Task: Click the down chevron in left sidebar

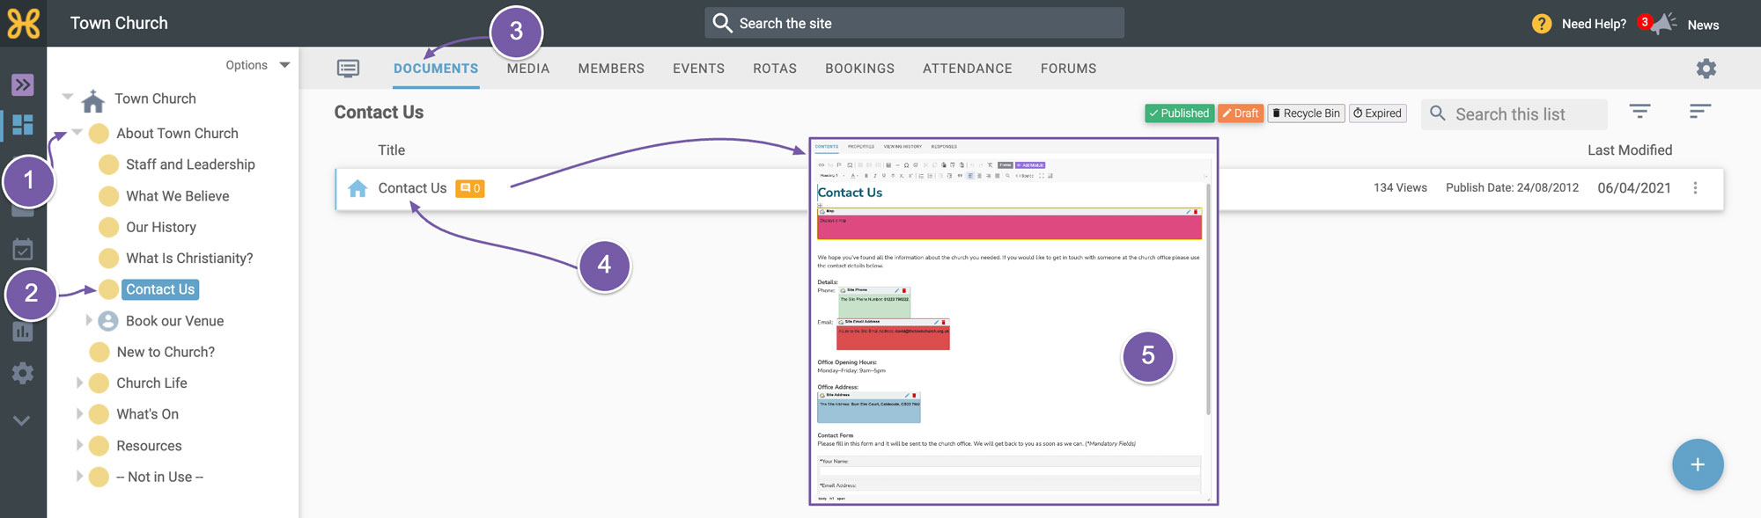Action: (23, 420)
